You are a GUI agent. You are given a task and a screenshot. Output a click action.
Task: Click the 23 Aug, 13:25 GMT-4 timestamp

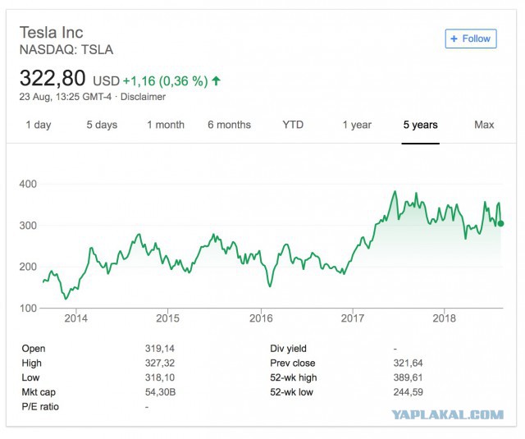pos(66,97)
